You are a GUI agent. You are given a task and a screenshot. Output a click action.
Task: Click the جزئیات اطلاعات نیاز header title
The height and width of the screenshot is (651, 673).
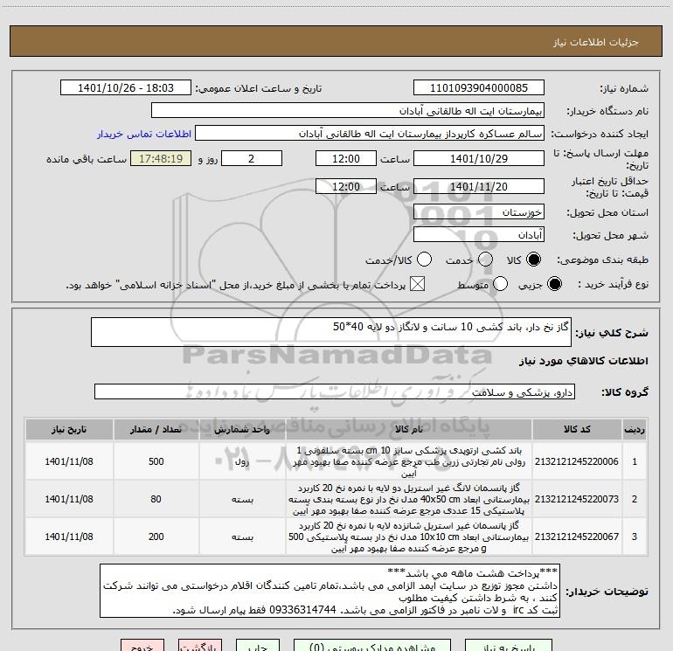[x=595, y=42]
